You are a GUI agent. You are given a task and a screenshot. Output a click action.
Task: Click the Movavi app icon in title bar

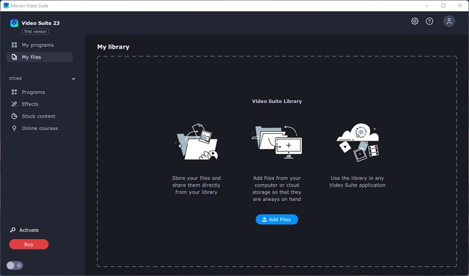pyautogui.click(x=6, y=6)
